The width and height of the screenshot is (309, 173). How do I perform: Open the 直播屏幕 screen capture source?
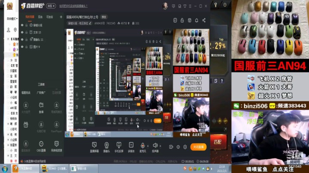[94, 147]
